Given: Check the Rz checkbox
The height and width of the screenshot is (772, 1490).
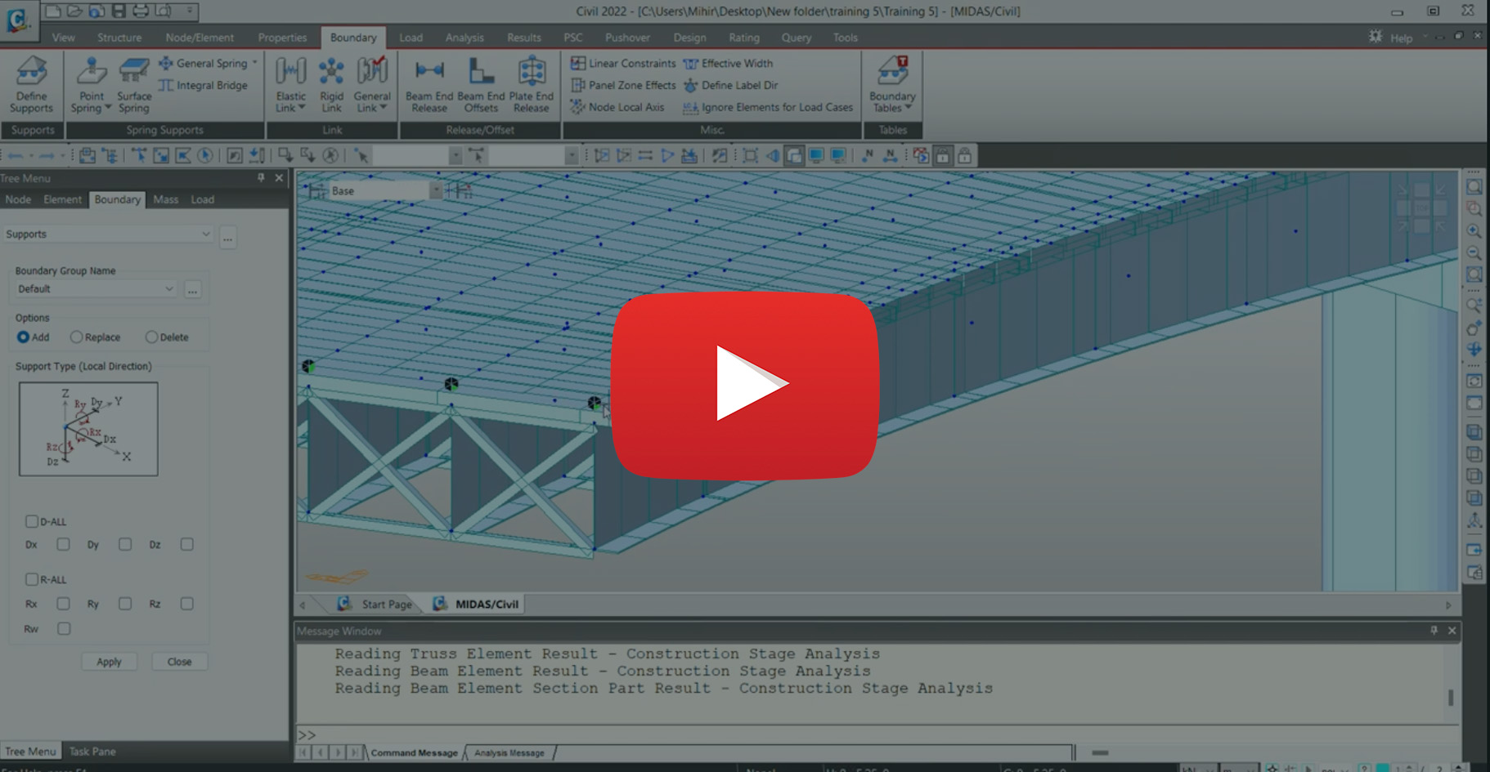Looking at the screenshot, I should 186,604.
